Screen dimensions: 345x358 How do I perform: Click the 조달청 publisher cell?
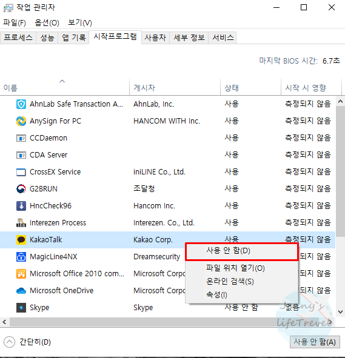pyautogui.click(x=144, y=189)
